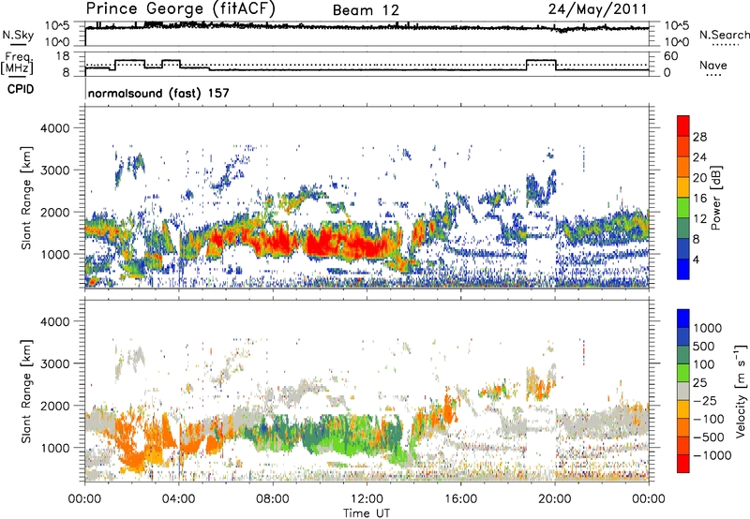Click Velocity colorbar value '-1000'
The height and width of the screenshot is (519, 750).
(712, 455)
